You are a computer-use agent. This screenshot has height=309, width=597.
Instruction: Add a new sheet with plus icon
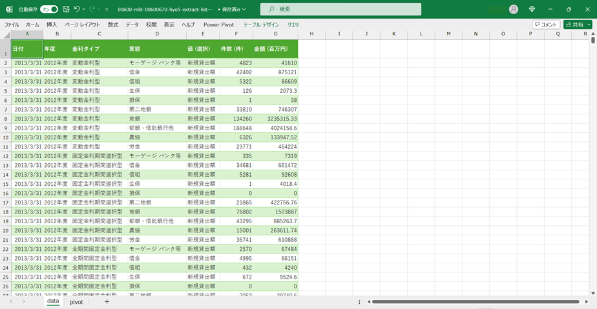tap(107, 301)
